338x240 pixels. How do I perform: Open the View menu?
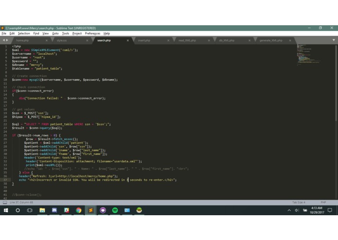[46, 34]
